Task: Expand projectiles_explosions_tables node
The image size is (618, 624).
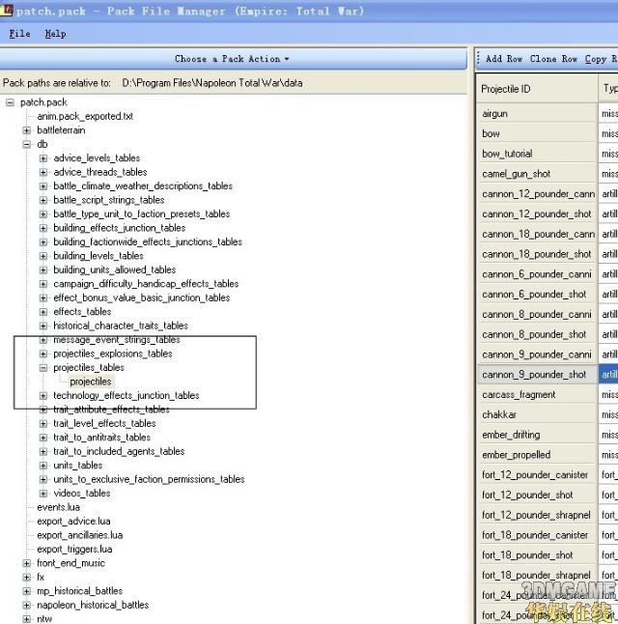Action: [43, 354]
